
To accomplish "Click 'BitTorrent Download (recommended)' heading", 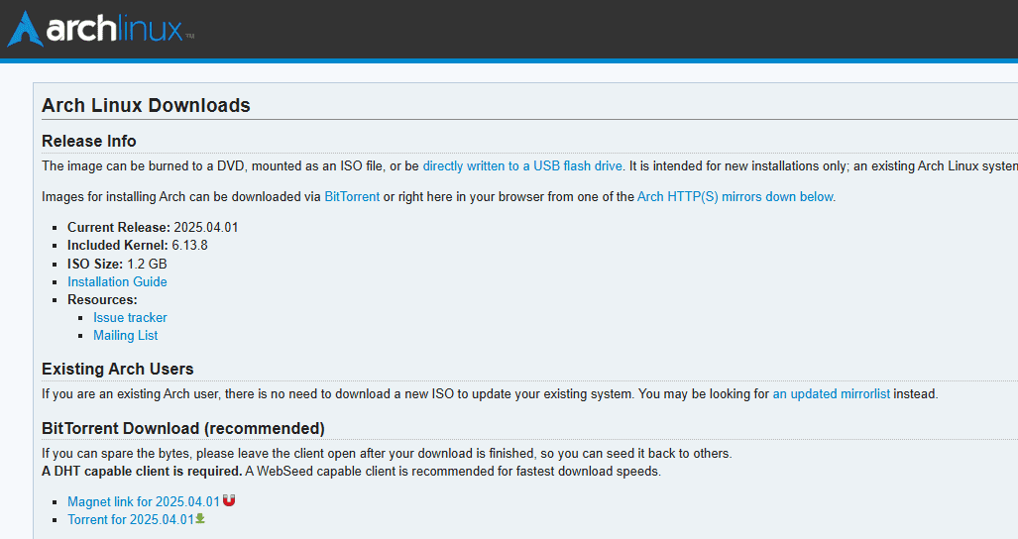I will [x=183, y=428].
